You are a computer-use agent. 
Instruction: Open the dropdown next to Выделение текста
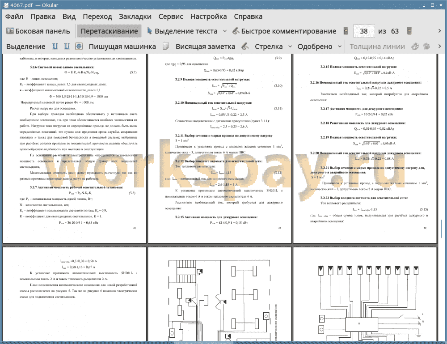coord(225,31)
